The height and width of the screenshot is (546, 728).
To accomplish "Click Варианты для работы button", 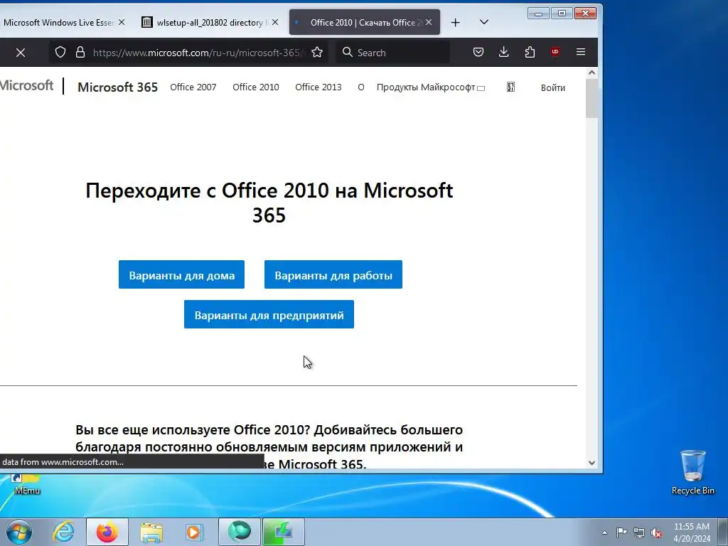I will point(333,274).
